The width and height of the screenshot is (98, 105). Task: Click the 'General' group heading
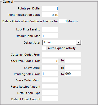point(8,2)
